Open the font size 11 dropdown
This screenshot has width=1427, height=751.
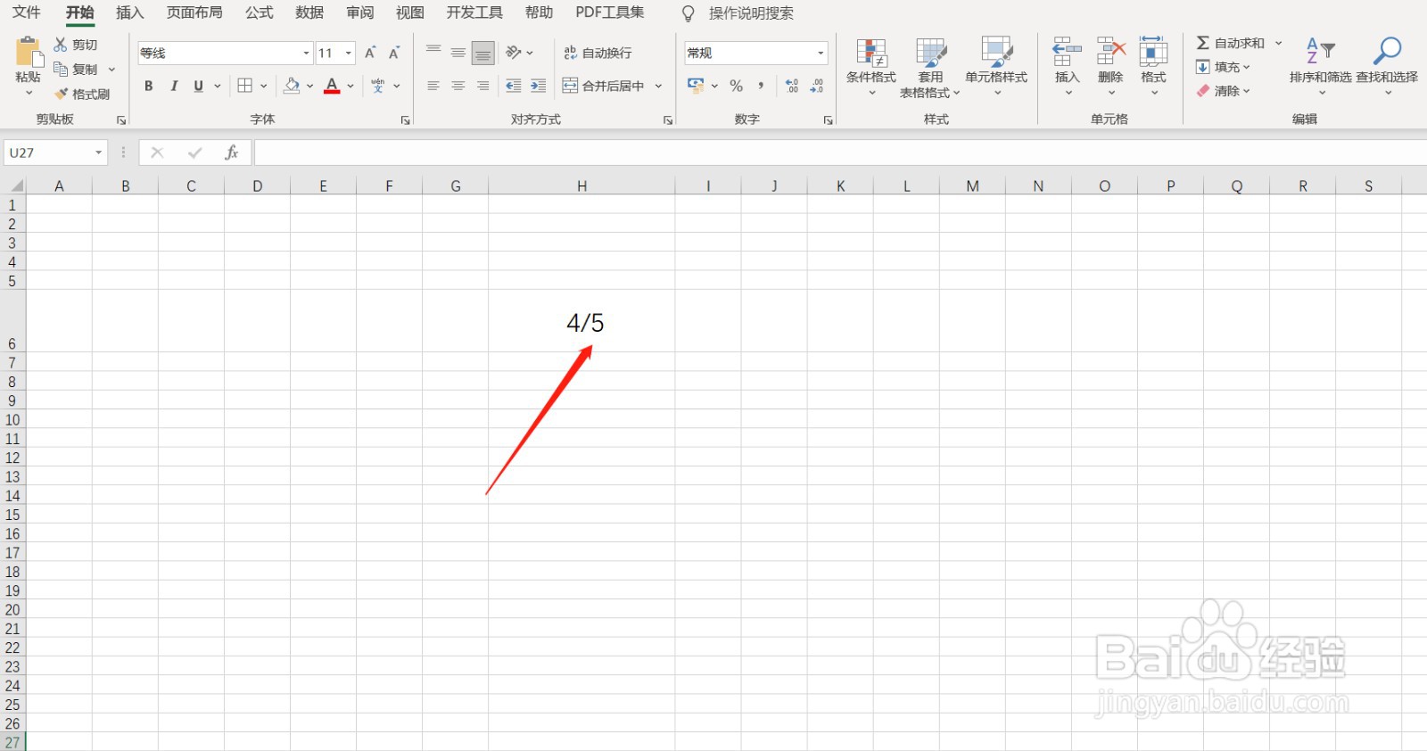click(349, 53)
